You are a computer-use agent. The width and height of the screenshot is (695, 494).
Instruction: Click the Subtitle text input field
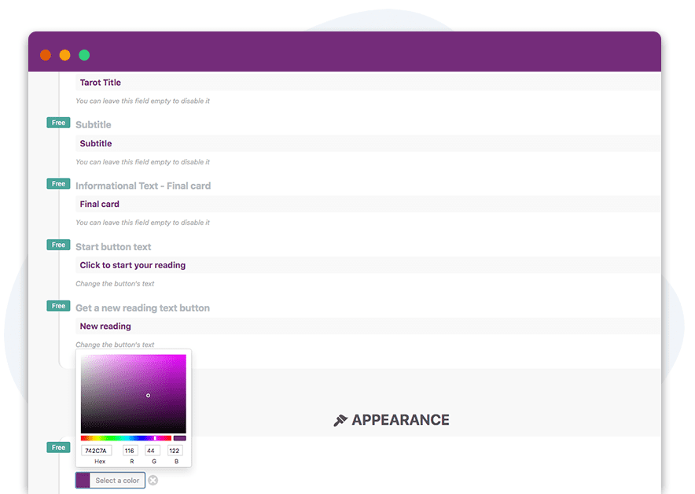tap(368, 143)
